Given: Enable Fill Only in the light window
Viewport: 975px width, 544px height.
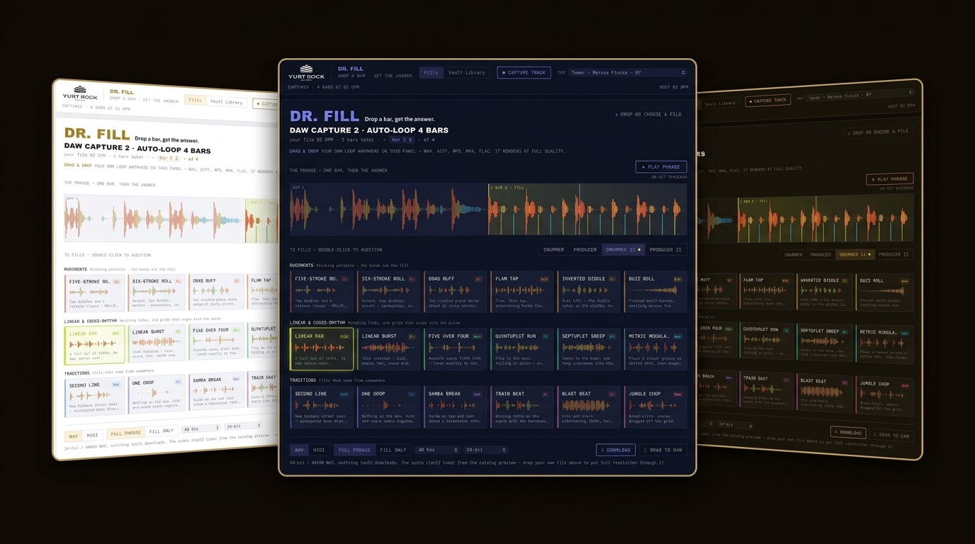Looking at the screenshot, I should (162, 431).
